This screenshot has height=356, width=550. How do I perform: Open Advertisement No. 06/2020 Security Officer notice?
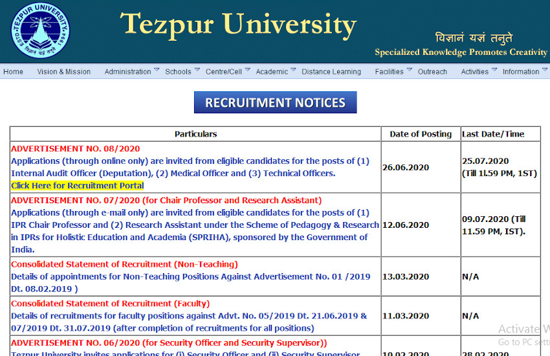pyautogui.click(x=169, y=343)
